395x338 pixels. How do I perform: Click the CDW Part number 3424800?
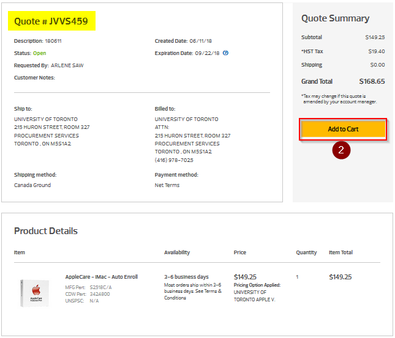click(101, 293)
